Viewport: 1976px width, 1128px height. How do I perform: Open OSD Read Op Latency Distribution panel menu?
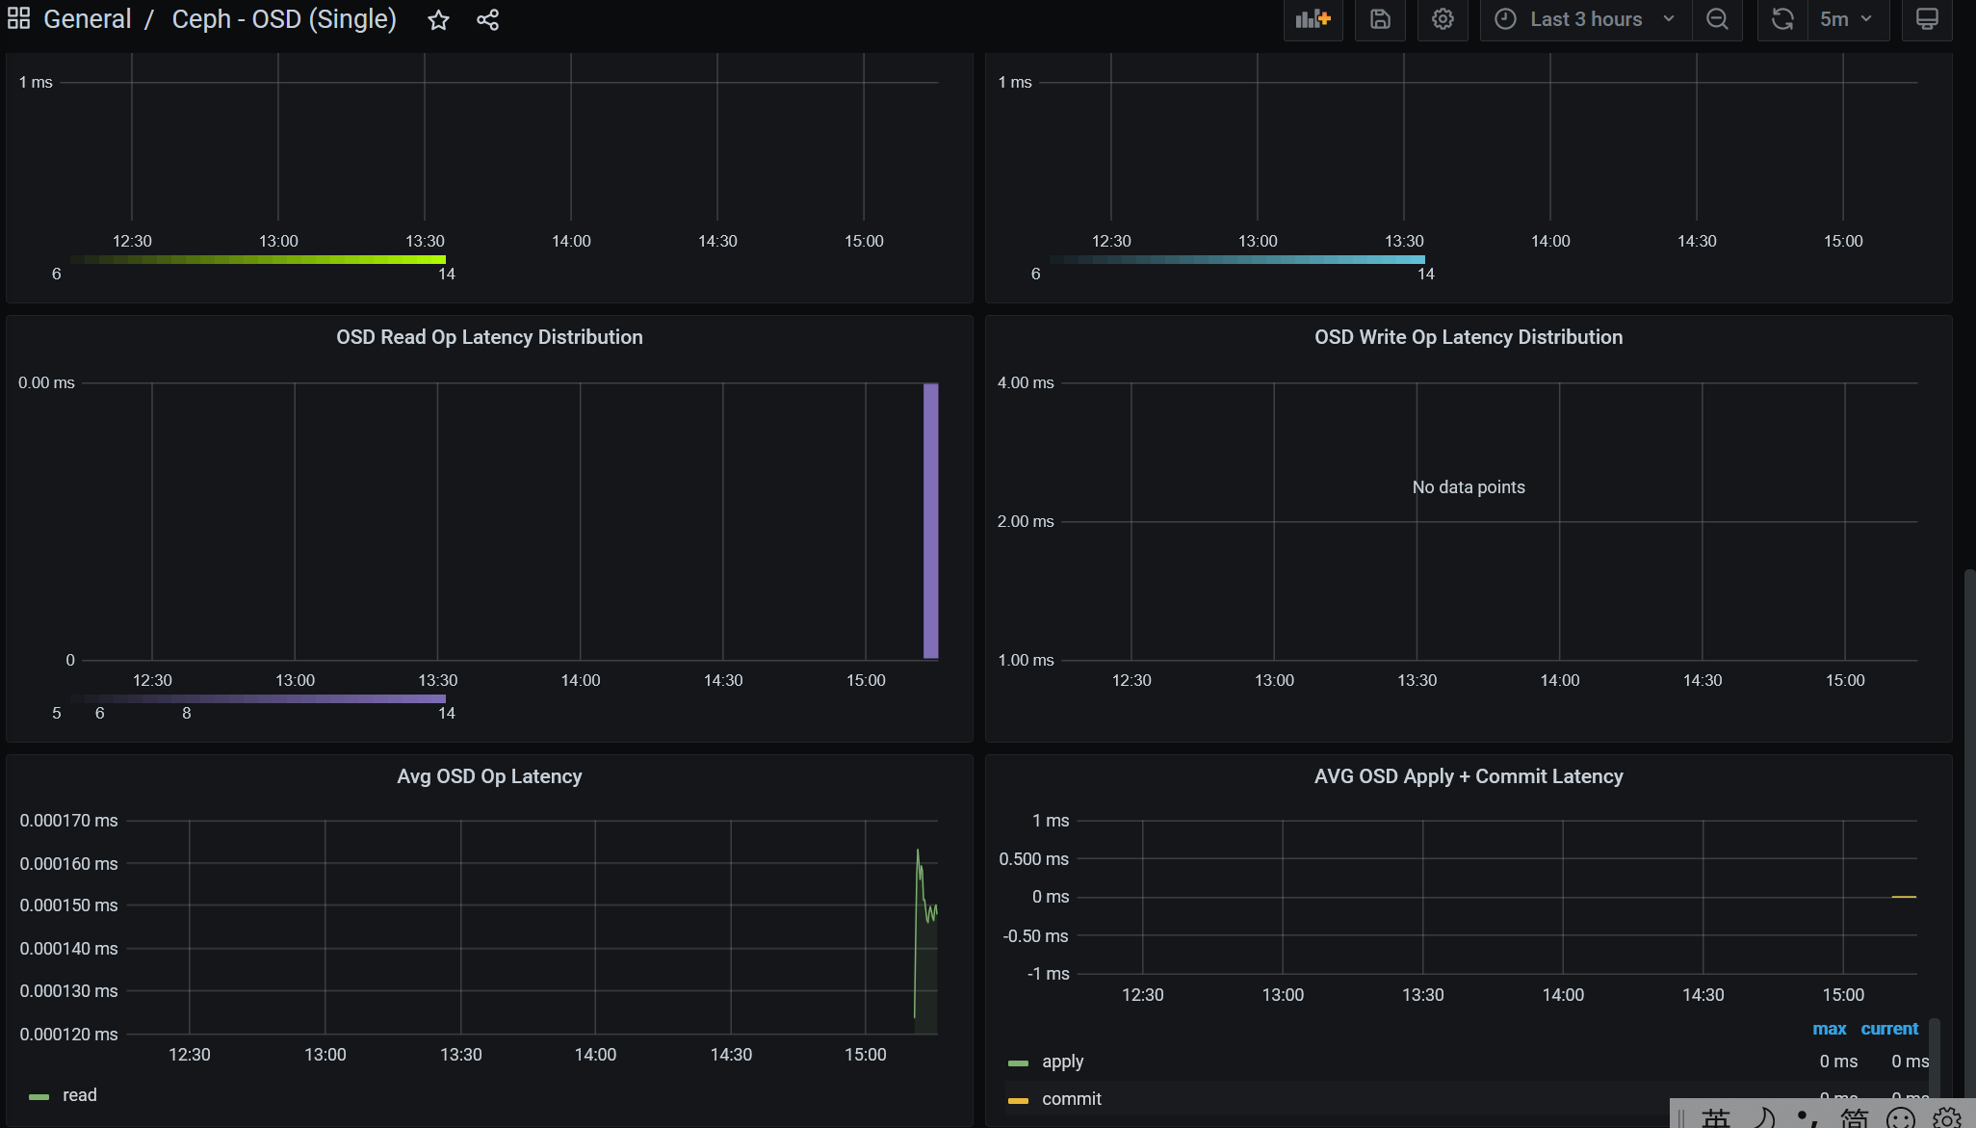[x=489, y=337]
